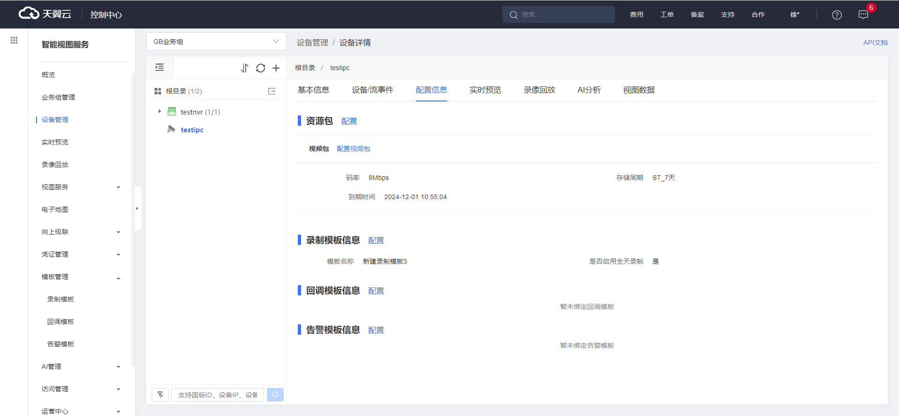Open the app grid launcher icon
This screenshot has height=416, width=899.
click(x=14, y=40)
